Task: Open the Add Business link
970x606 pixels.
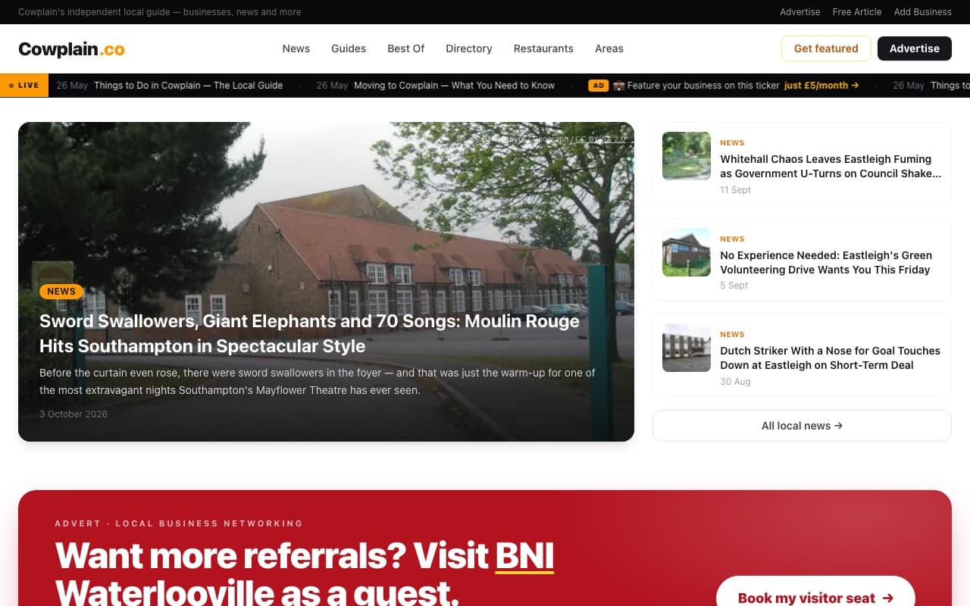Action: 922,12
